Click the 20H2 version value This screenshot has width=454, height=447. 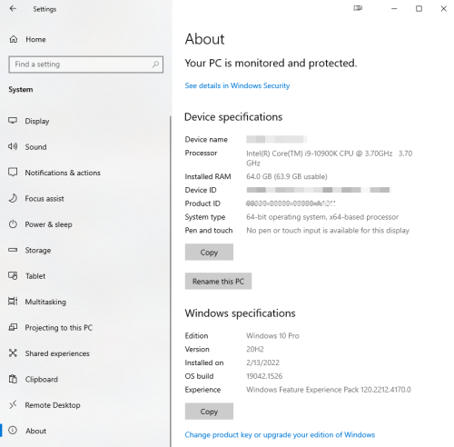255,349
